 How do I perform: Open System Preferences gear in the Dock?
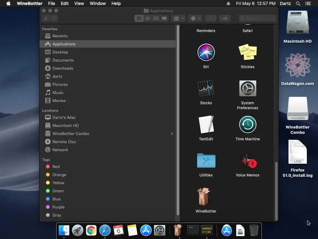click(x=160, y=231)
